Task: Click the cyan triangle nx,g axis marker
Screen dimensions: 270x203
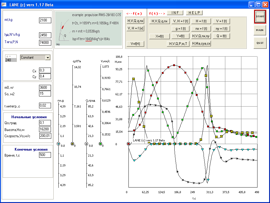Action: coord(58,144)
